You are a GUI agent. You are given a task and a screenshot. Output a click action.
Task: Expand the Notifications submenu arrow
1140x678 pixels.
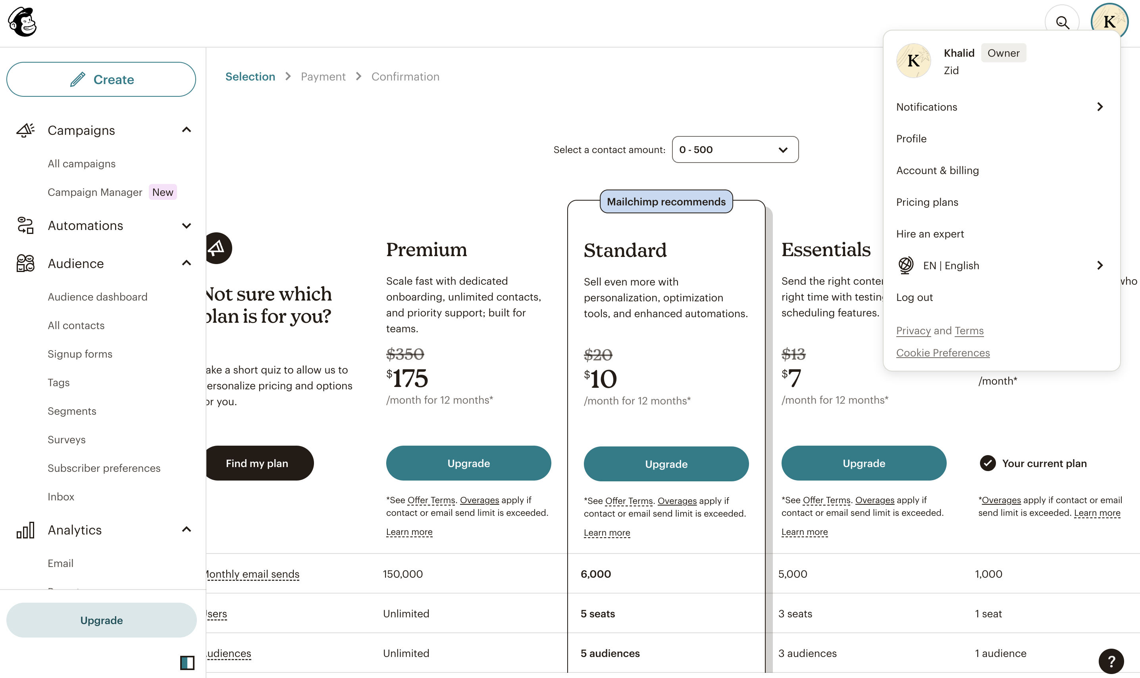[1100, 106]
